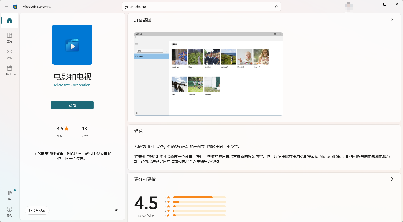Click the large 4.5 rating number

[x=146, y=203]
